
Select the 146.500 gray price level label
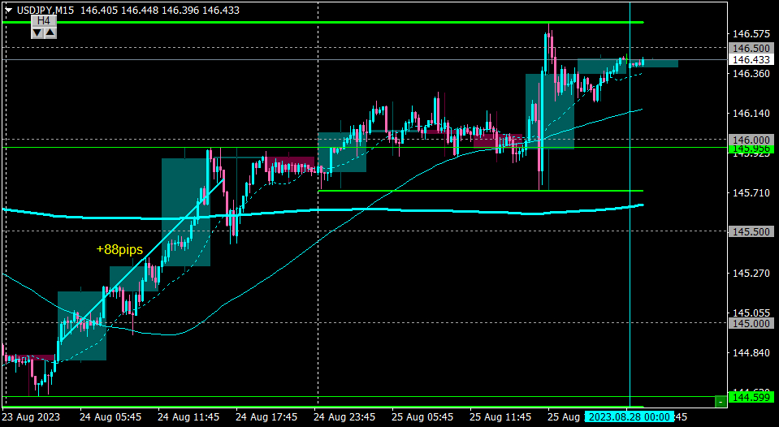(751, 48)
